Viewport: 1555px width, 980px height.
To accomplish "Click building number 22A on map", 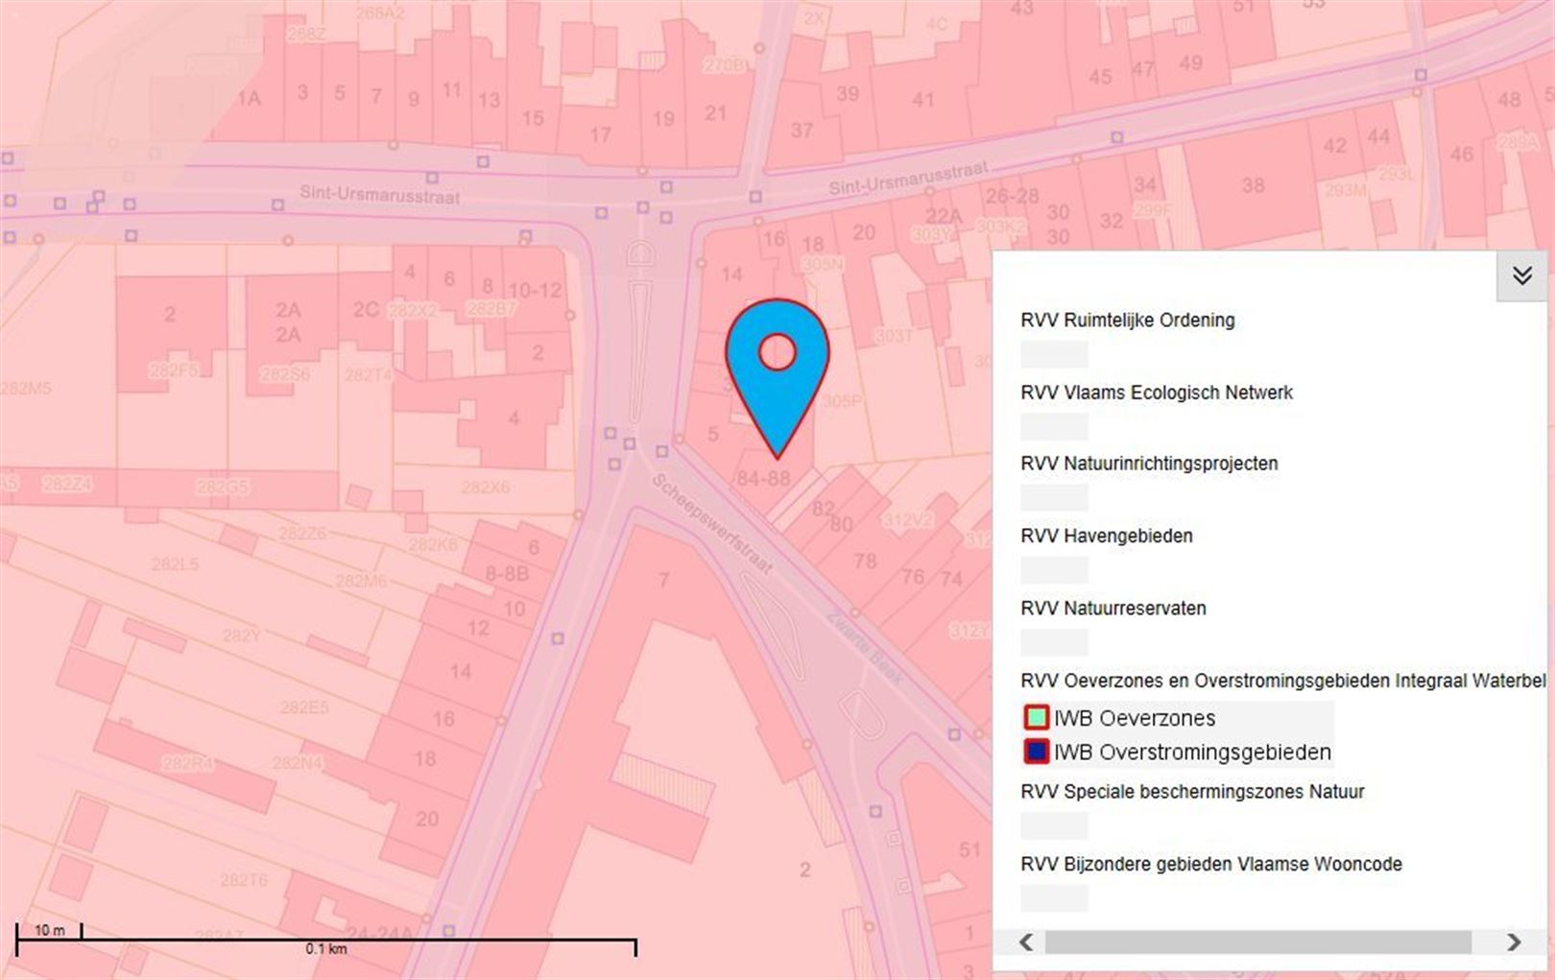I will (944, 216).
